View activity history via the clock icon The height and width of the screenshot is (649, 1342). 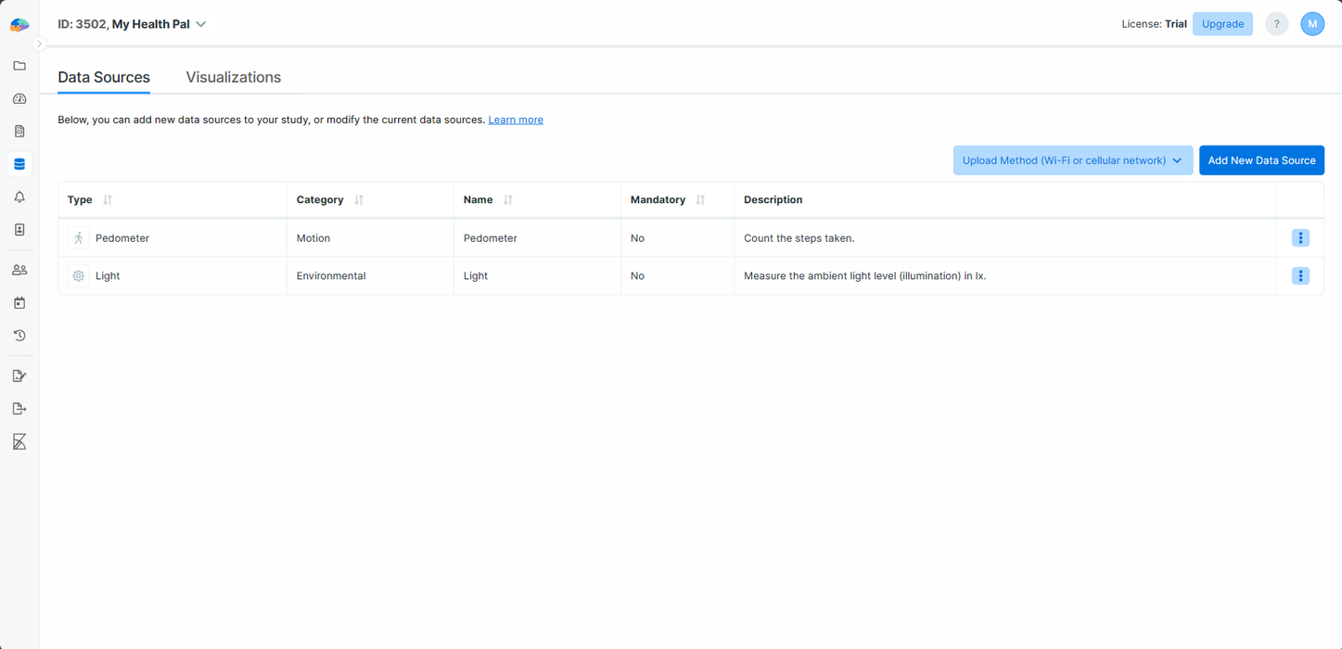(19, 335)
